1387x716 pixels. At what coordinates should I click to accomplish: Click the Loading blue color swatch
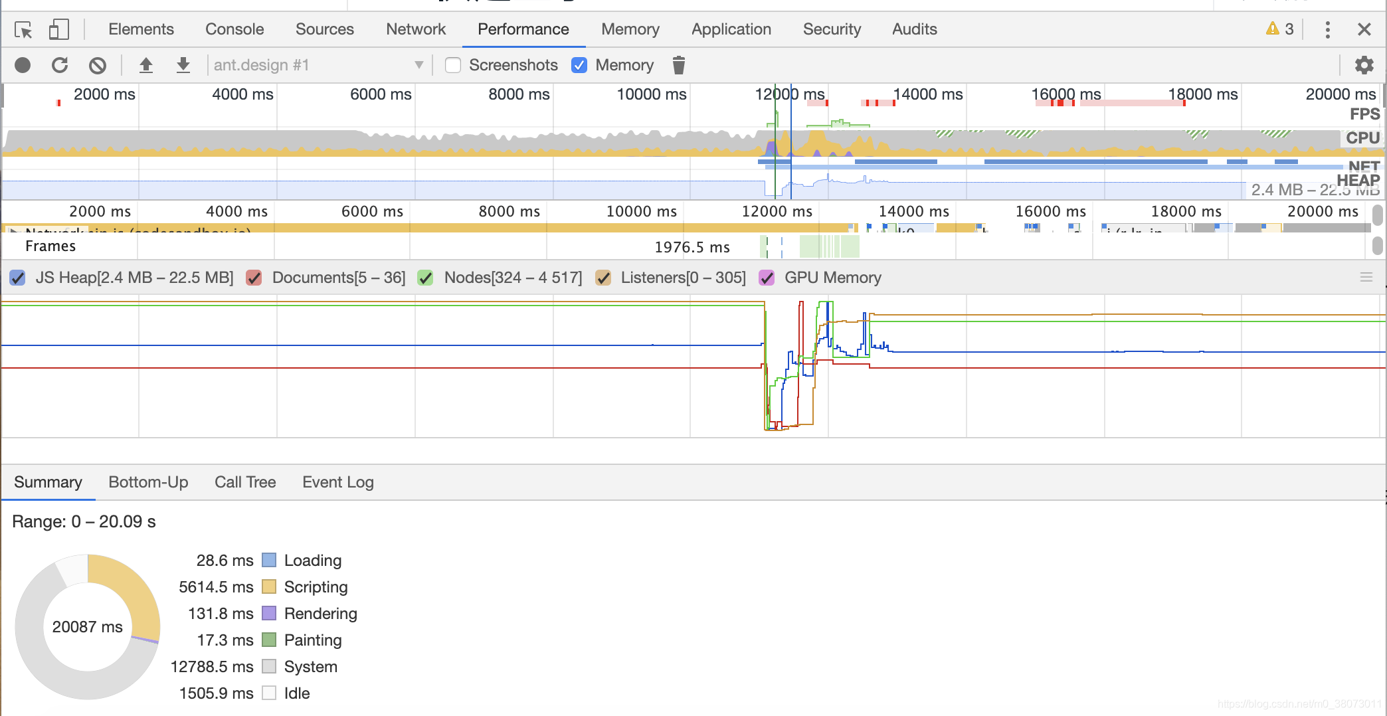(269, 560)
